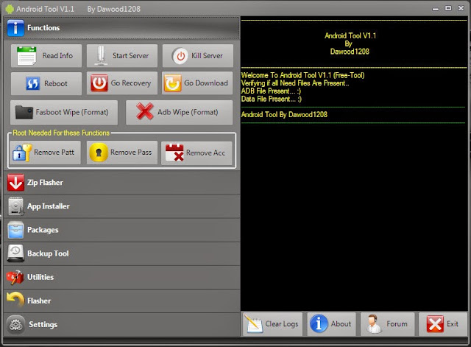Click the Remove Patt button label
This screenshot has width=471, height=347.
54,153
